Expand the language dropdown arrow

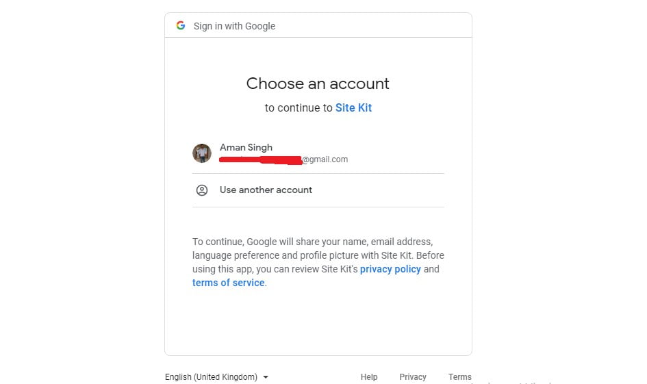coord(266,377)
